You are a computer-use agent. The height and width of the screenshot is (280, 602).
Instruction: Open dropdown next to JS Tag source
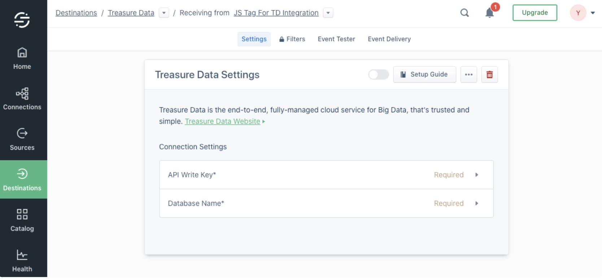328,13
